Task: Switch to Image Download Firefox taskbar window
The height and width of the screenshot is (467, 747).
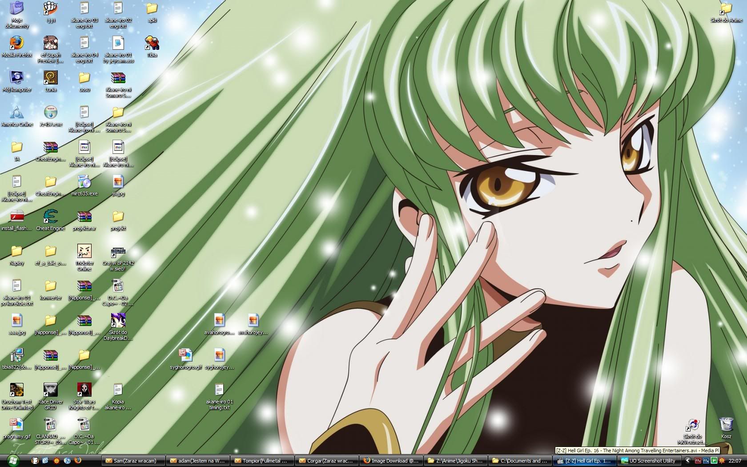Action: [392, 461]
